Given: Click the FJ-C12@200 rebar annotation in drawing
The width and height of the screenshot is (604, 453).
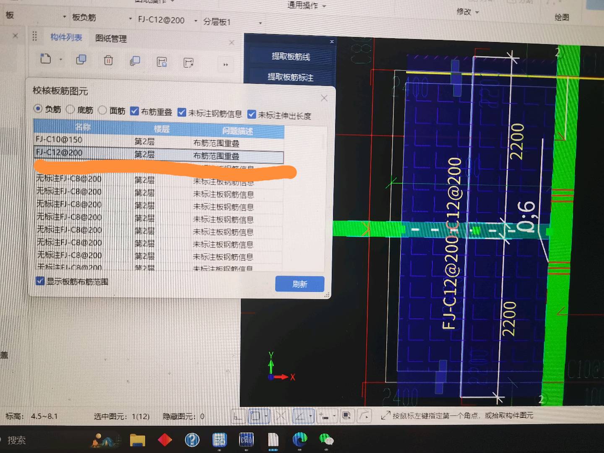Looking at the screenshot, I should [452, 243].
